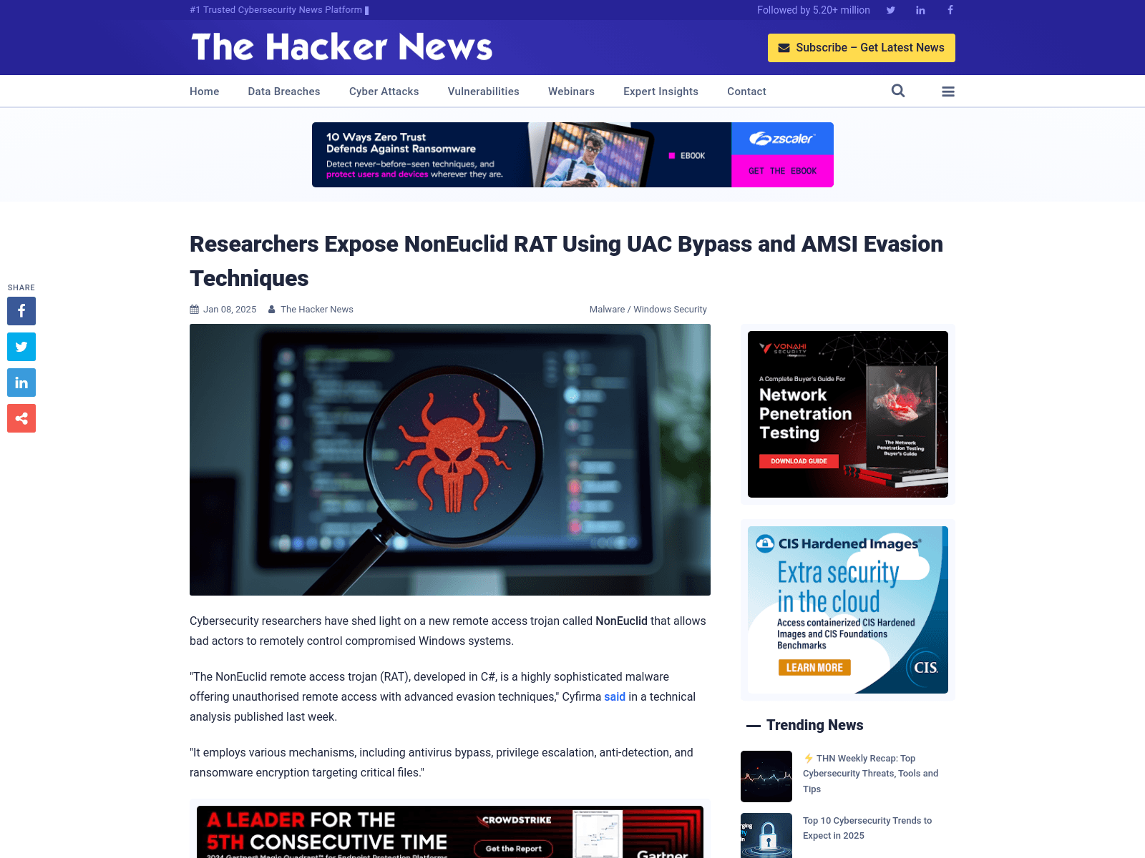This screenshot has width=1145, height=858.
Task: Click the article headline about NonEuclid RAT
Action: pyautogui.click(x=566, y=261)
